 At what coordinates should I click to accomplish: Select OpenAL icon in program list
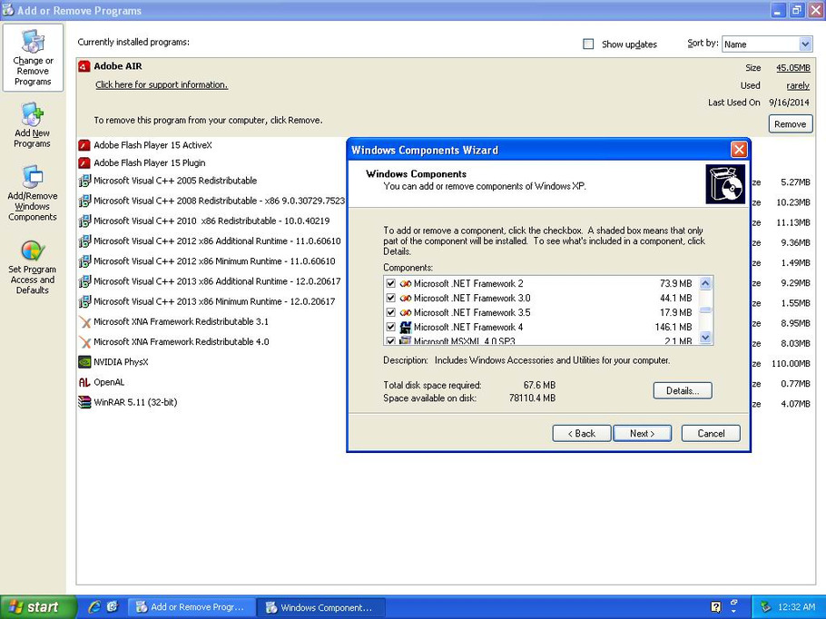coord(84,382)
